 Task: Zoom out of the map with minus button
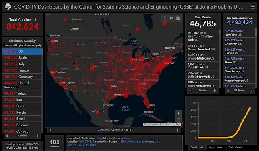click(178, 119)
